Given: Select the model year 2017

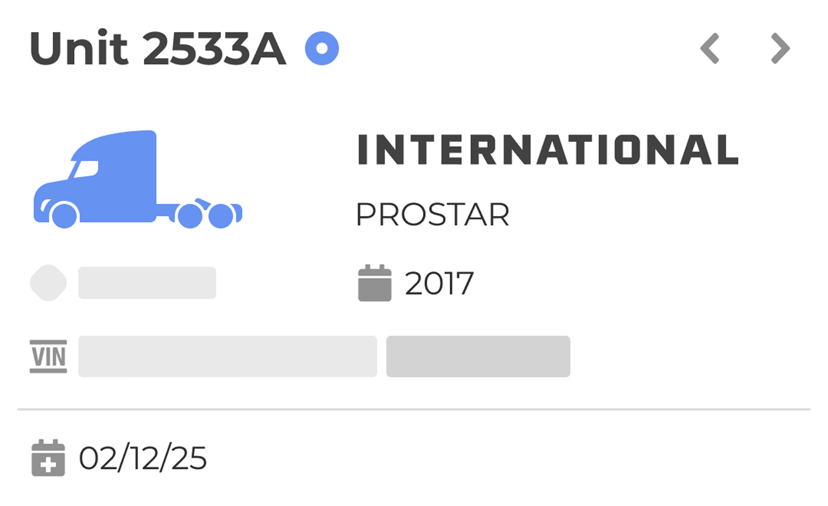Looking at the screenshot, I should [439, 283].
